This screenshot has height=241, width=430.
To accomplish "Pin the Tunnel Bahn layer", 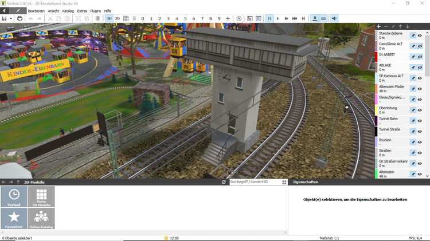I will 413,121.
